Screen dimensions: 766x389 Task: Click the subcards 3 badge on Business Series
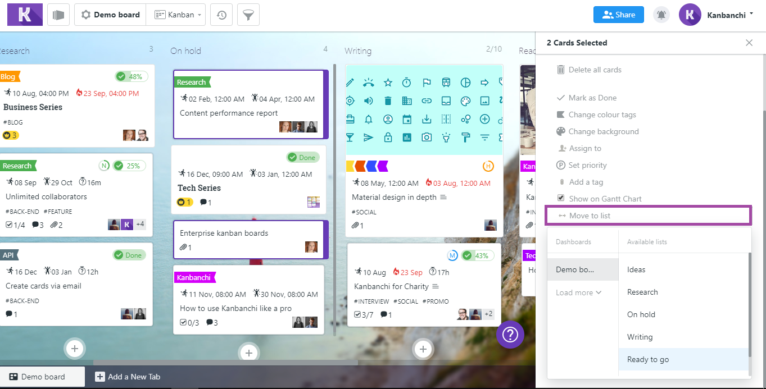(10, 135)
